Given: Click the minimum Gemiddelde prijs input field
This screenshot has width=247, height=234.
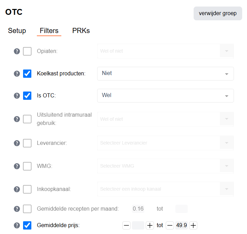Looking at the screenshot, I should (x=138, y=225).
